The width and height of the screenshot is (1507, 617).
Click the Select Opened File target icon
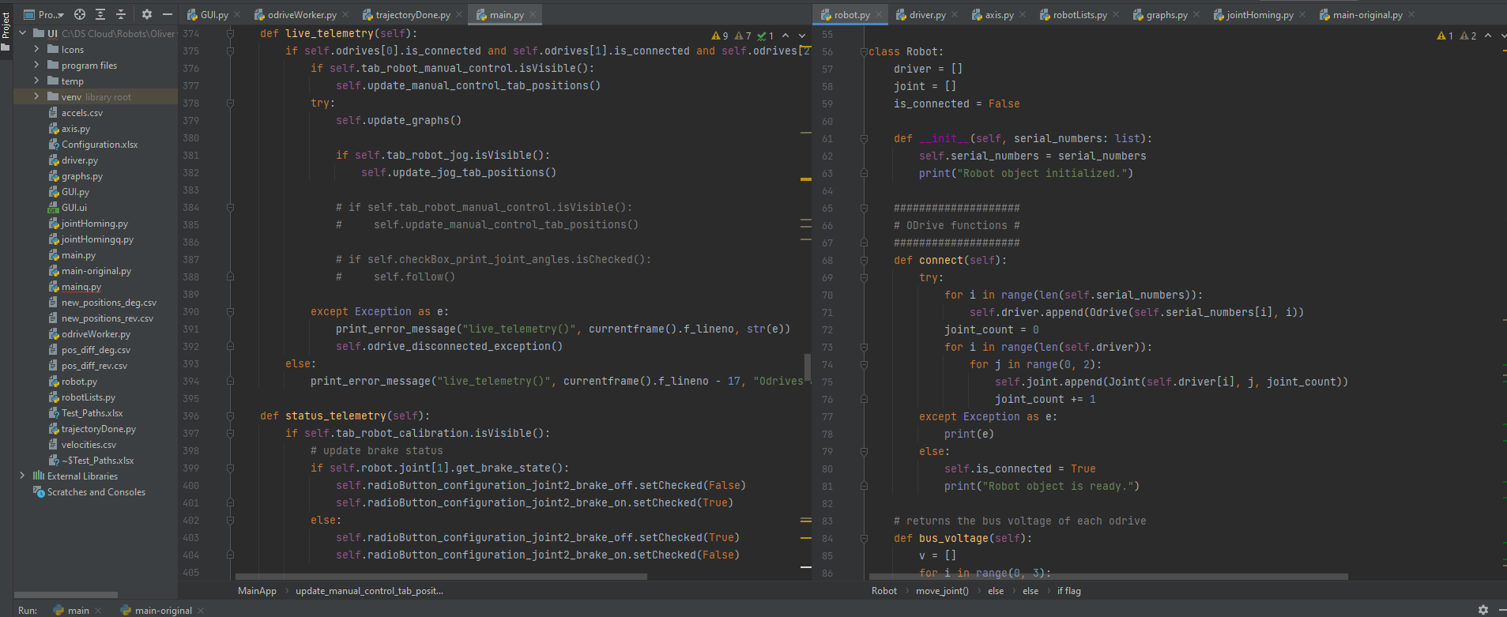80,14
